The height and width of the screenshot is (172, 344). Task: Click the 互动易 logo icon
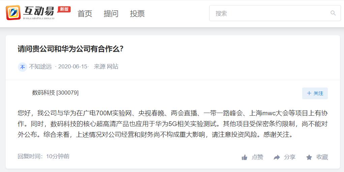pyautogui.click(x=13, y=13)
